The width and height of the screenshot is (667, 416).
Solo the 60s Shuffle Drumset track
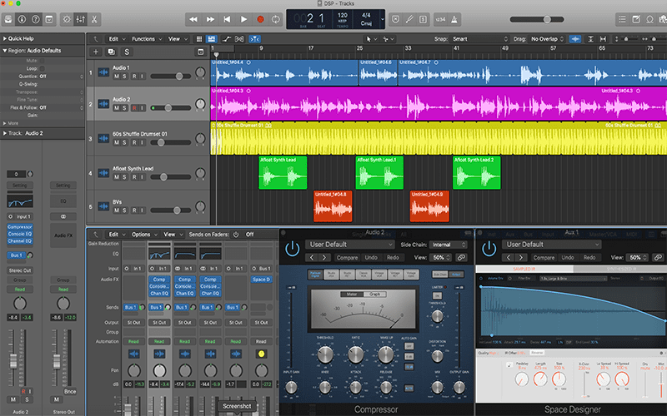click(126, 143)
